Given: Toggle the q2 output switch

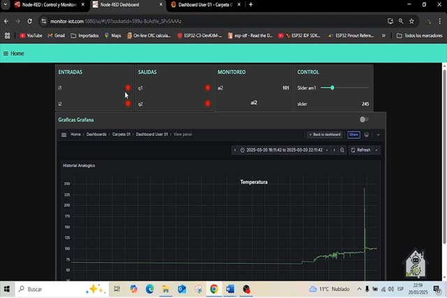Looking at the screenshot, I should [207, 104].
